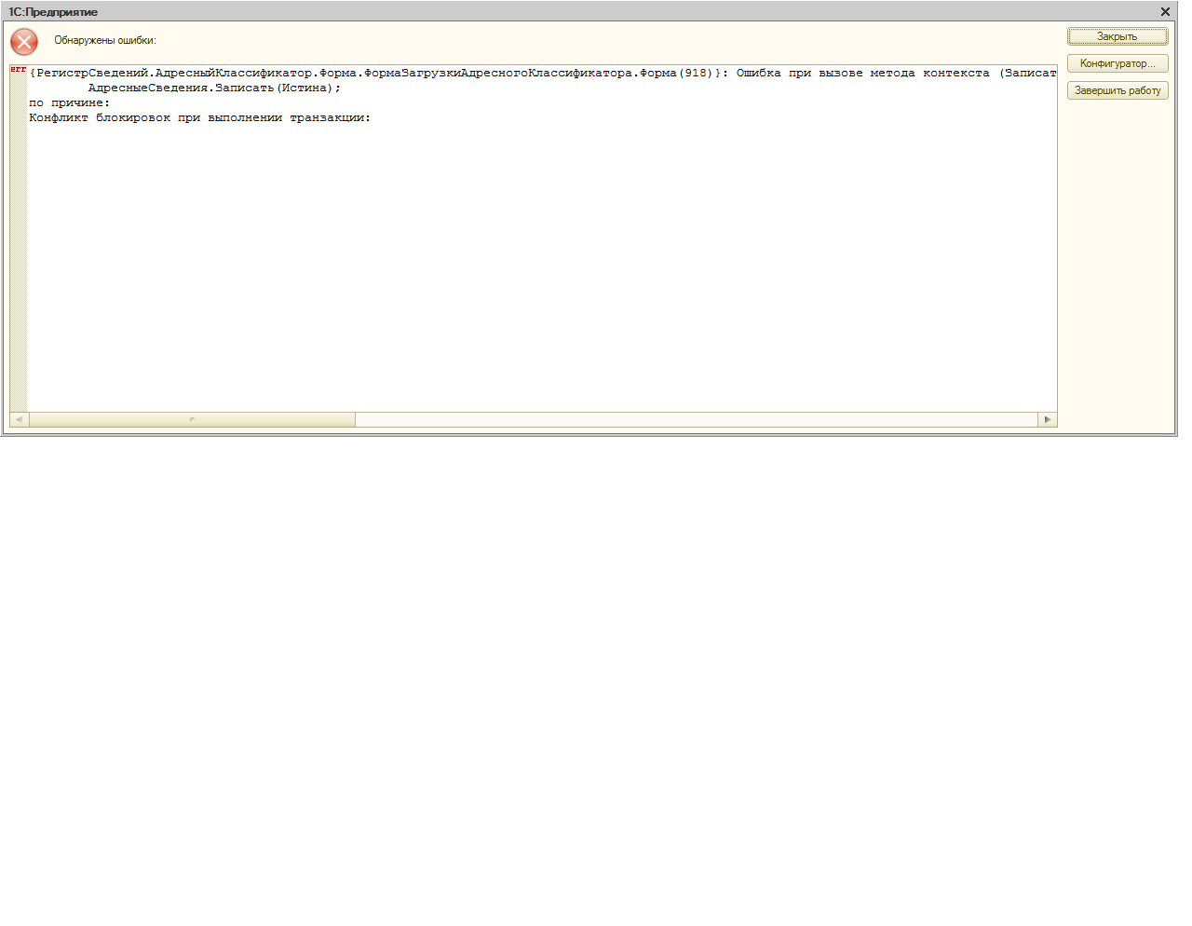Close the 1С:Предприятие error window
Viewport: 1192px width, 926px height.
click(x=1165, y=12)
